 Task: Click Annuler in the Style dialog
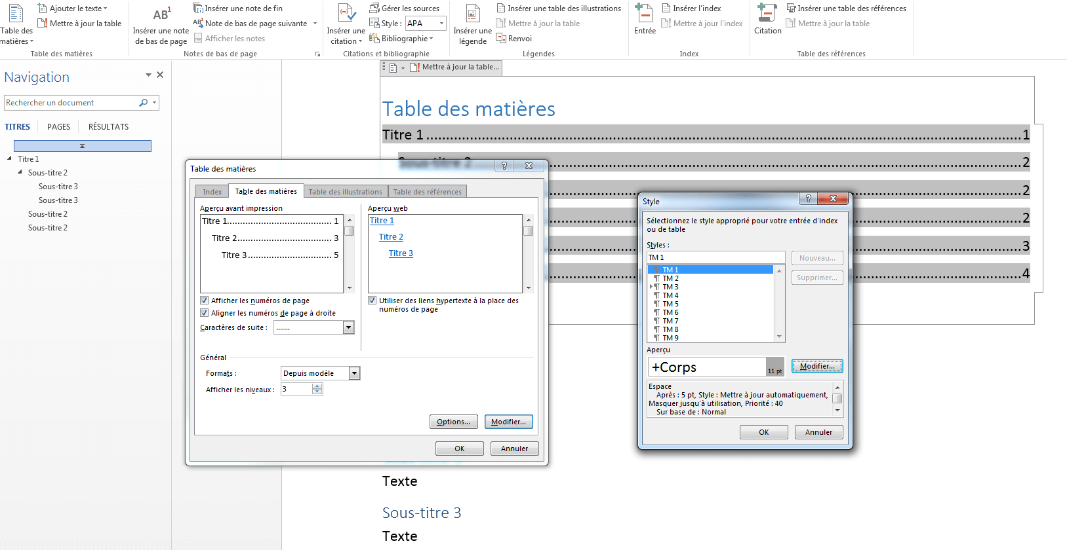pyautogui.click(x=819, y=432)
